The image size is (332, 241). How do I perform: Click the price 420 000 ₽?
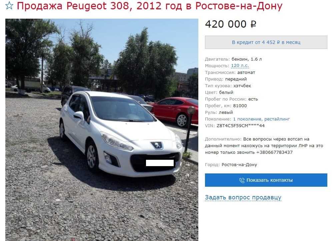pos(231,24)
